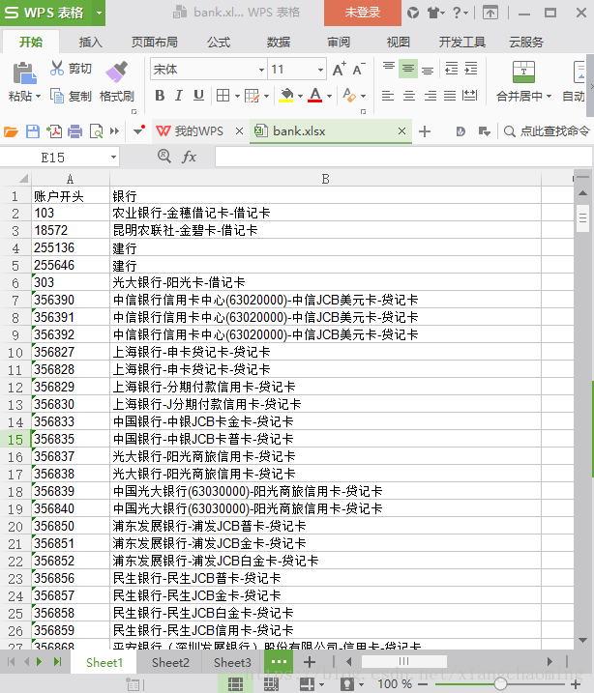Viewport: 594px width, 693px height.
Task: Click the Print Preview icon
Action: tap(96, 131)
